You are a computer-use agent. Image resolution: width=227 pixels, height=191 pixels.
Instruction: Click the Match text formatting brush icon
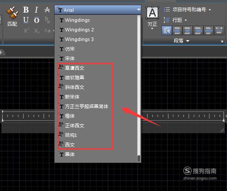pyautogui.click(x=12, y=13)
